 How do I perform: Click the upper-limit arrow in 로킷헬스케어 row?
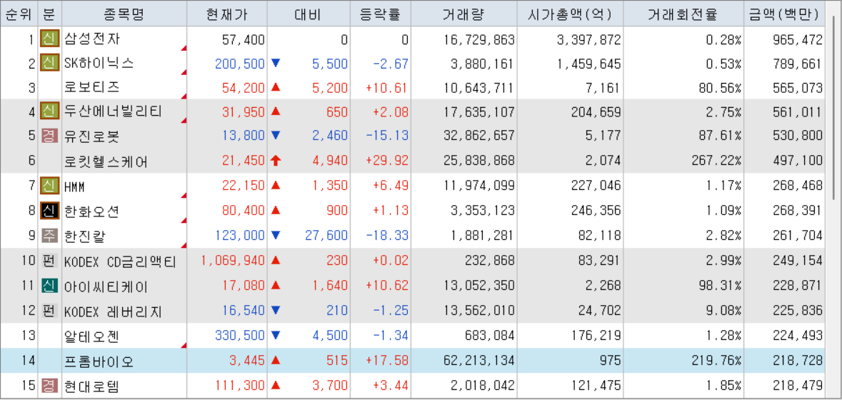coord(276,160)
